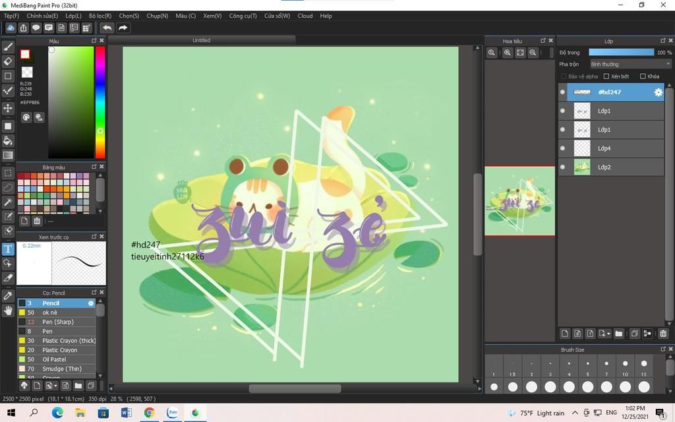Open the Lớp(L) menu
The width and height of the screenshot is (675, 422).
[73, 16]
